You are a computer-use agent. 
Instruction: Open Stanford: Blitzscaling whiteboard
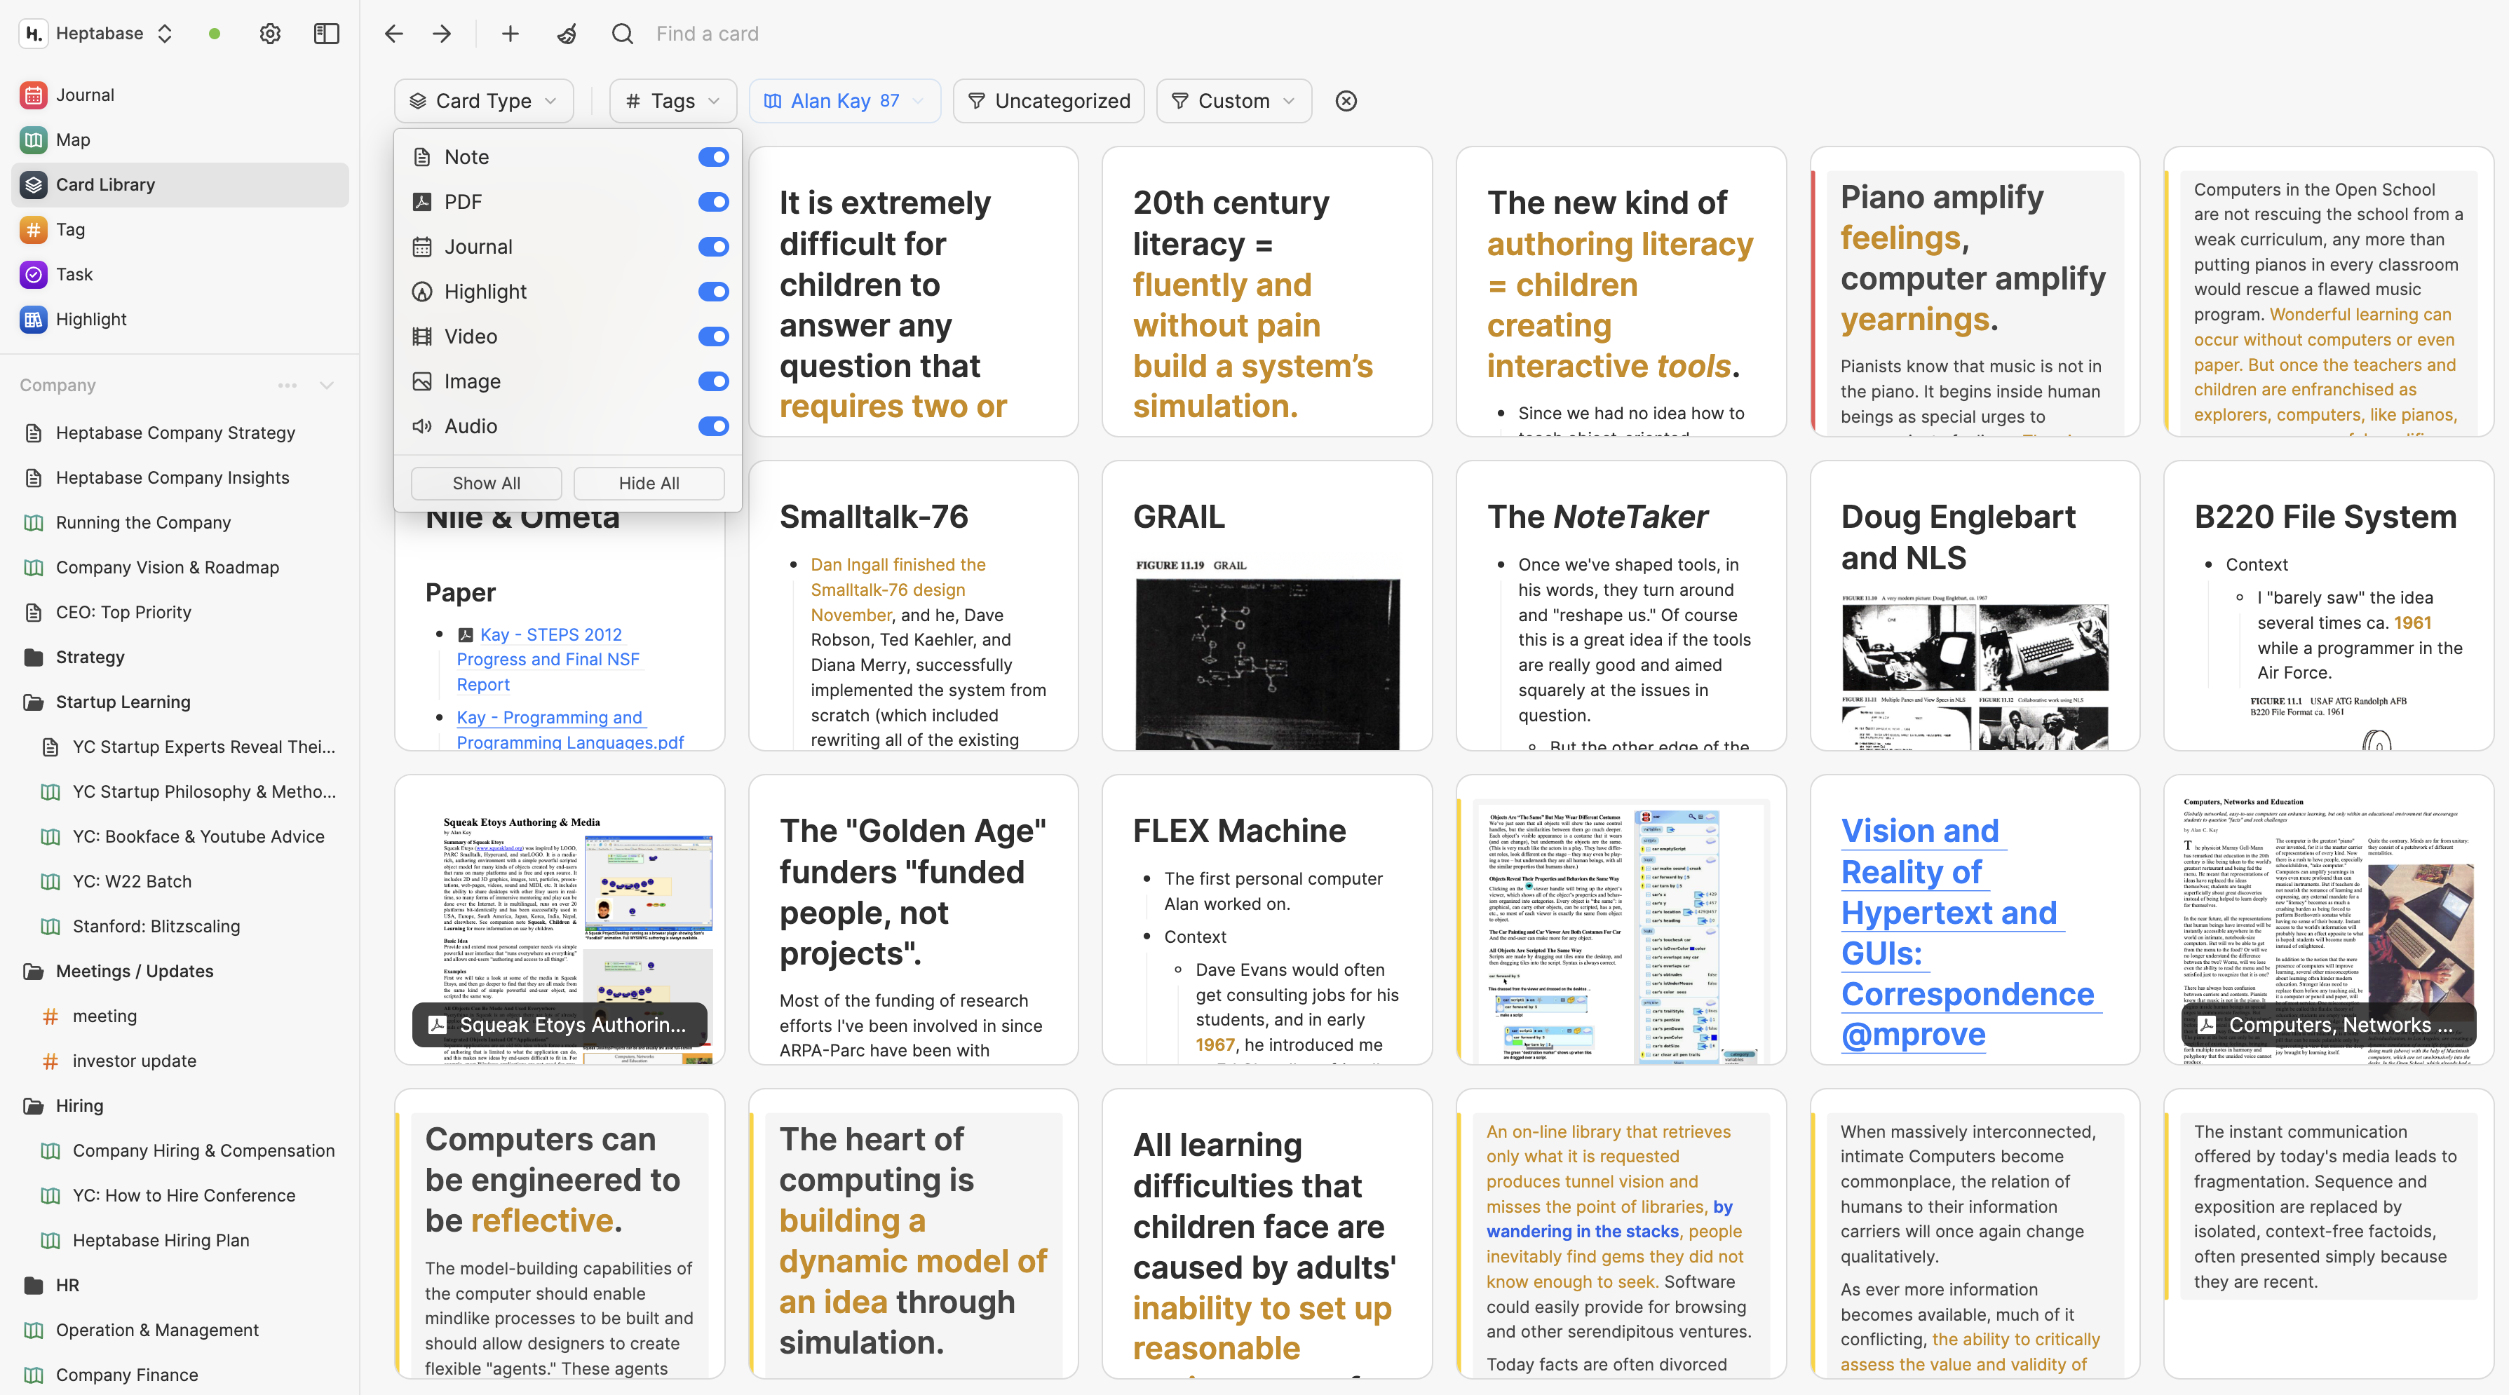pyautogui.click(x=180, y=926)
